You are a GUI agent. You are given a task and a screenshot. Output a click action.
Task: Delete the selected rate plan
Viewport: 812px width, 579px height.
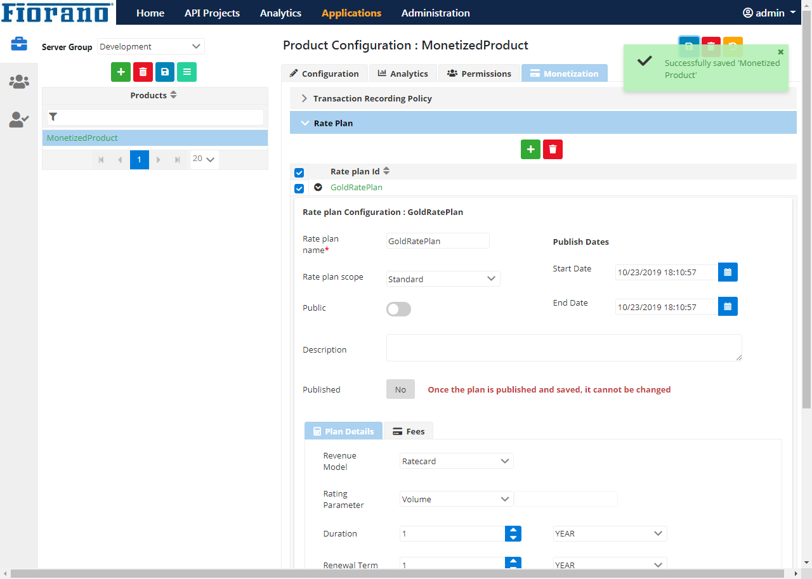553,149
